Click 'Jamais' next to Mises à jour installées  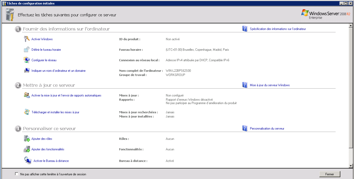pyautogui.click(x=170, y=116)
